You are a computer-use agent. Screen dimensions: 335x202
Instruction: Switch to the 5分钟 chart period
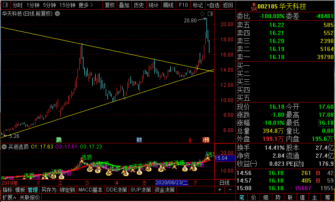click(49, 5)
